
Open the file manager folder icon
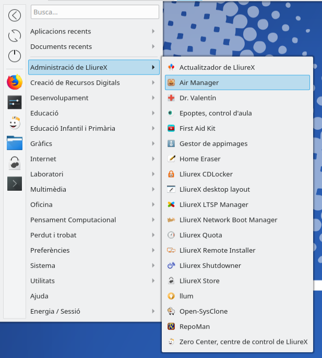pyautogui.click(x=15, y=143)
